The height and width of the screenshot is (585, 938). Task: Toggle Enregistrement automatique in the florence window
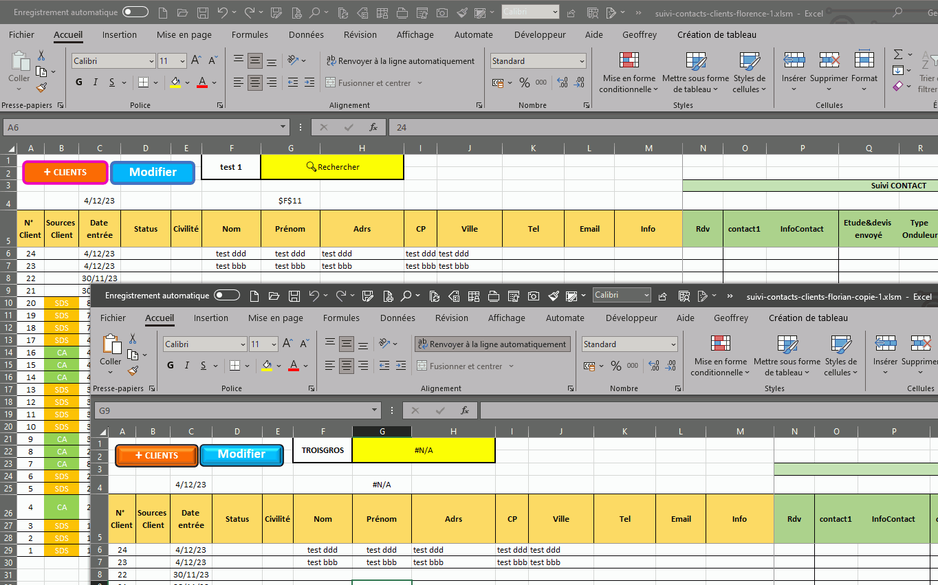[x=135, y=12]
